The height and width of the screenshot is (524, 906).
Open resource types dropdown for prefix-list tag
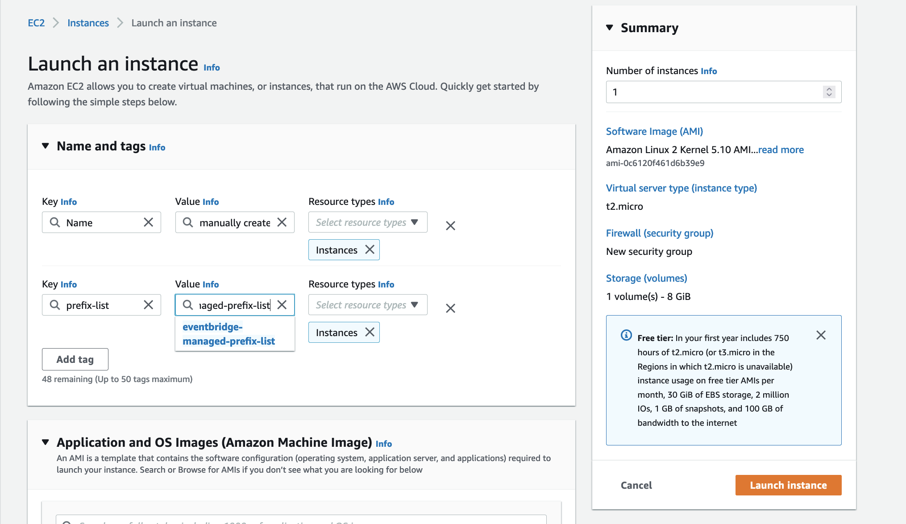coord(368,305)
